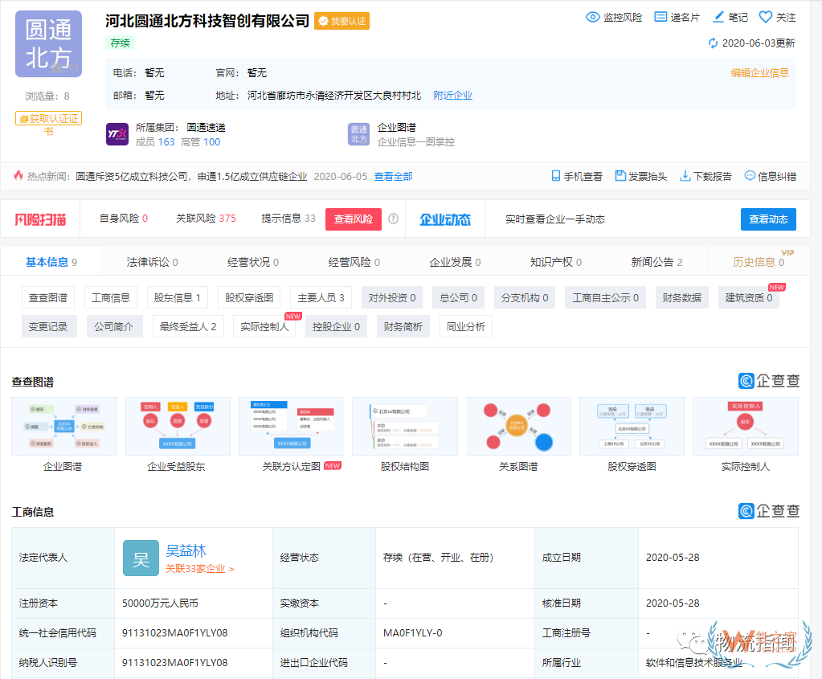Screen dimensions: 822x679
Task: Click the 关注 heart icon
Action: [766, 18]
